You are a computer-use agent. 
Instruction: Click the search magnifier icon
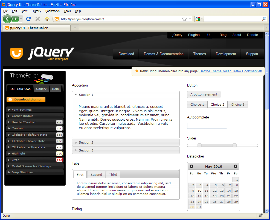pyautogui.click(x=264, y=19)
